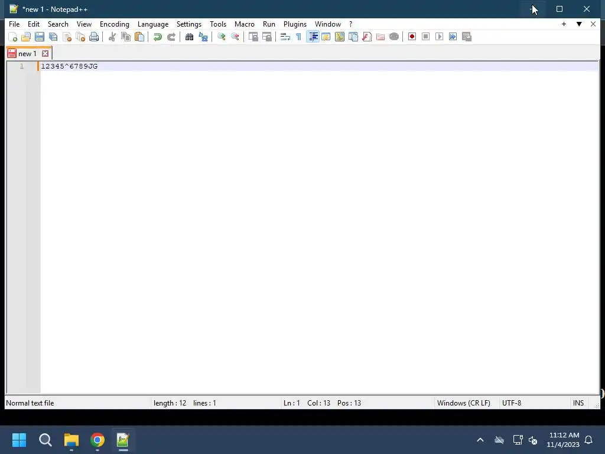The image size is (605, 454).
Task: Open the Search menu
Action: point(58,24)
